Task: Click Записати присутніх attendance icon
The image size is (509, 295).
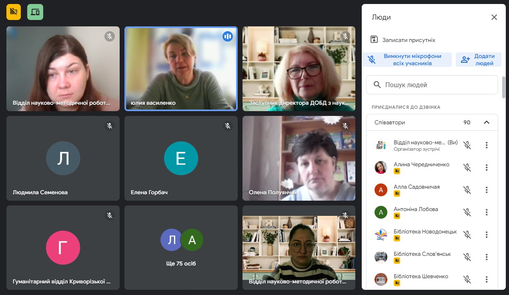Action: coord(374,40)
